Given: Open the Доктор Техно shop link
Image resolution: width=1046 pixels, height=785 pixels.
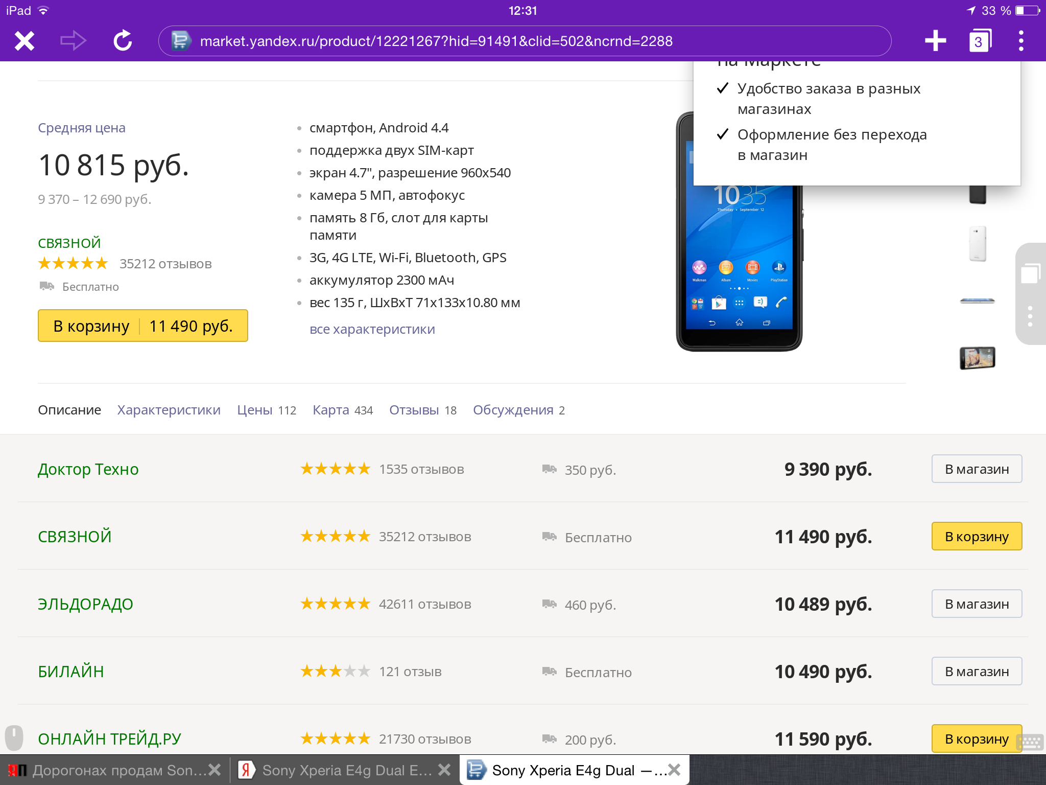Looking at the screenshot, I should tap(88, 469).
